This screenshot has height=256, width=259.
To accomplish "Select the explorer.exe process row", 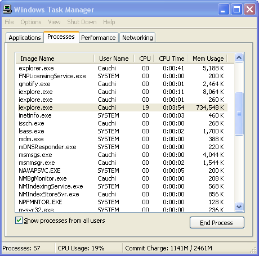I will click(123, 68).
